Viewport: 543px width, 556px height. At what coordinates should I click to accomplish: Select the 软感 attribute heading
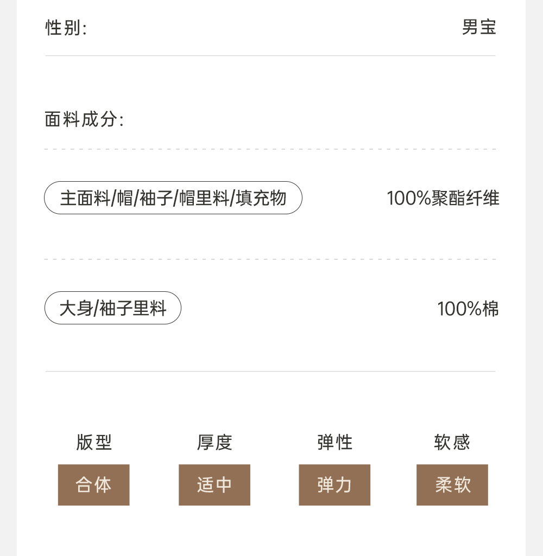click(452, 443)
